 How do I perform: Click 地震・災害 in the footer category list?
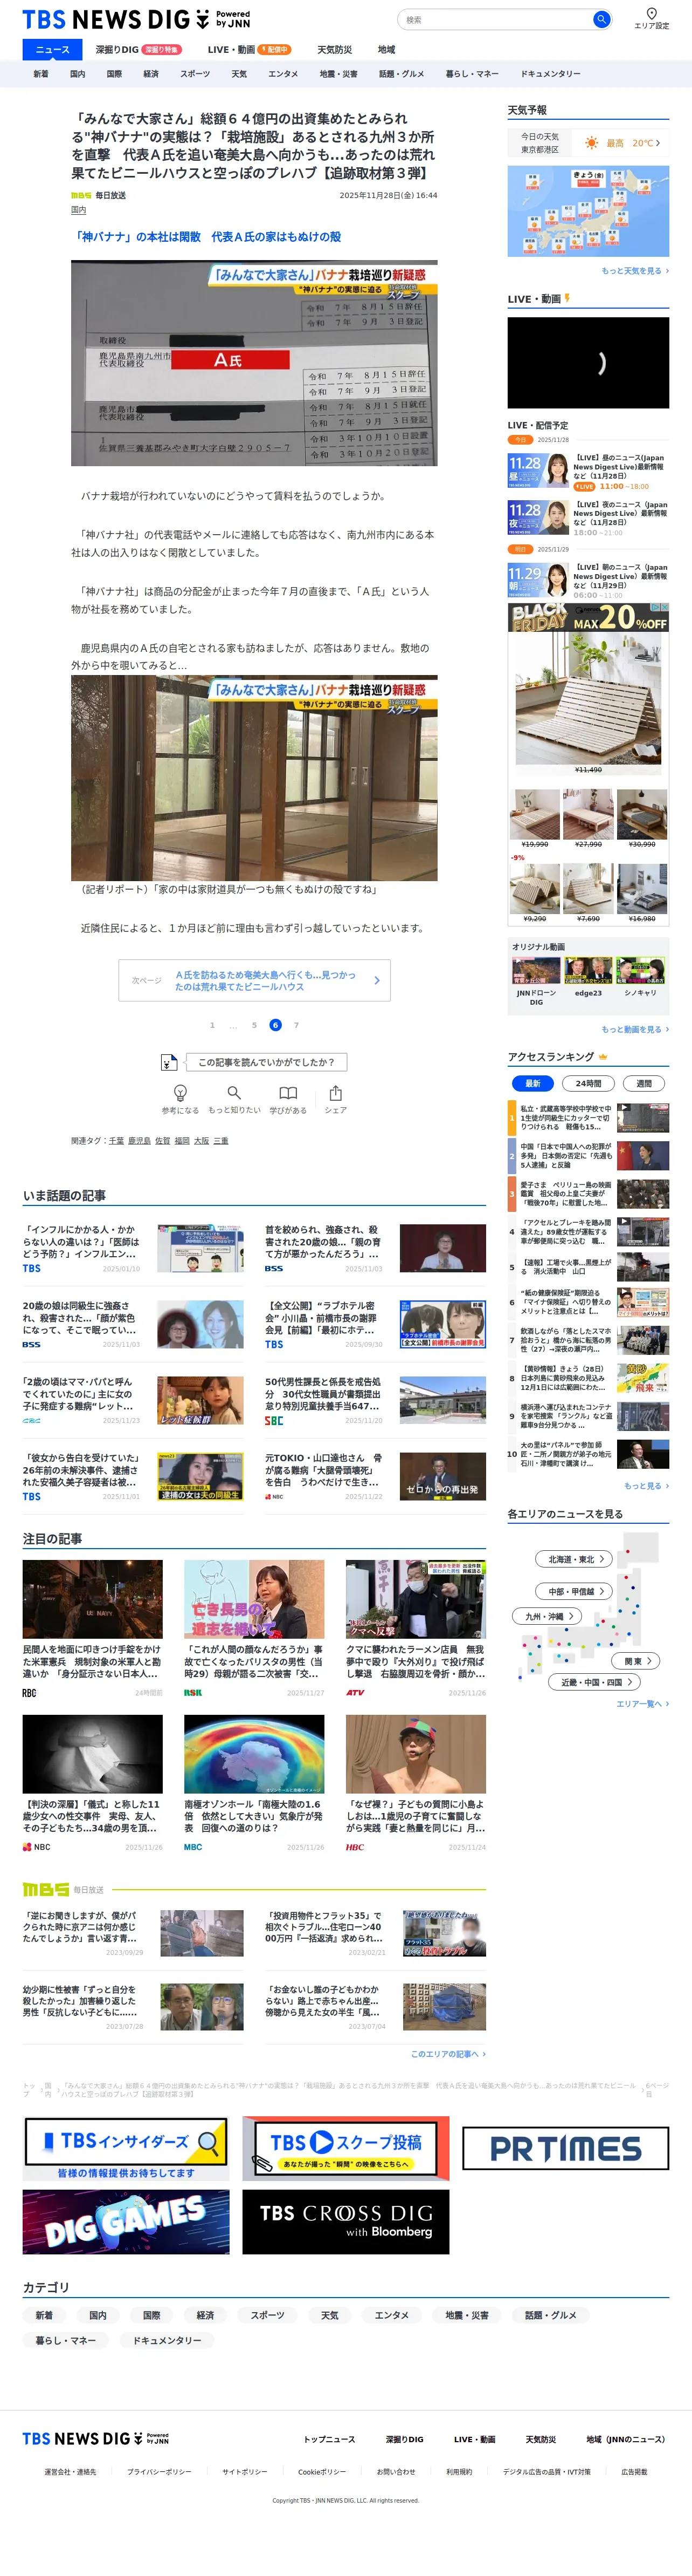click(x=467, y=2315)
